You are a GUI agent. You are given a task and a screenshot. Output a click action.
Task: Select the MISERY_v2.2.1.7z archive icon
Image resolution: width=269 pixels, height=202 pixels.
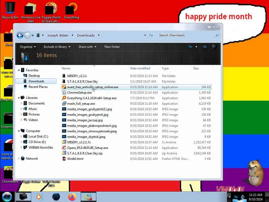point(64,142)
